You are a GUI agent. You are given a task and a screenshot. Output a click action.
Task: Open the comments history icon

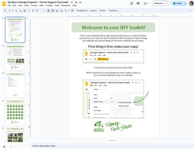click(x=138, y=3)
